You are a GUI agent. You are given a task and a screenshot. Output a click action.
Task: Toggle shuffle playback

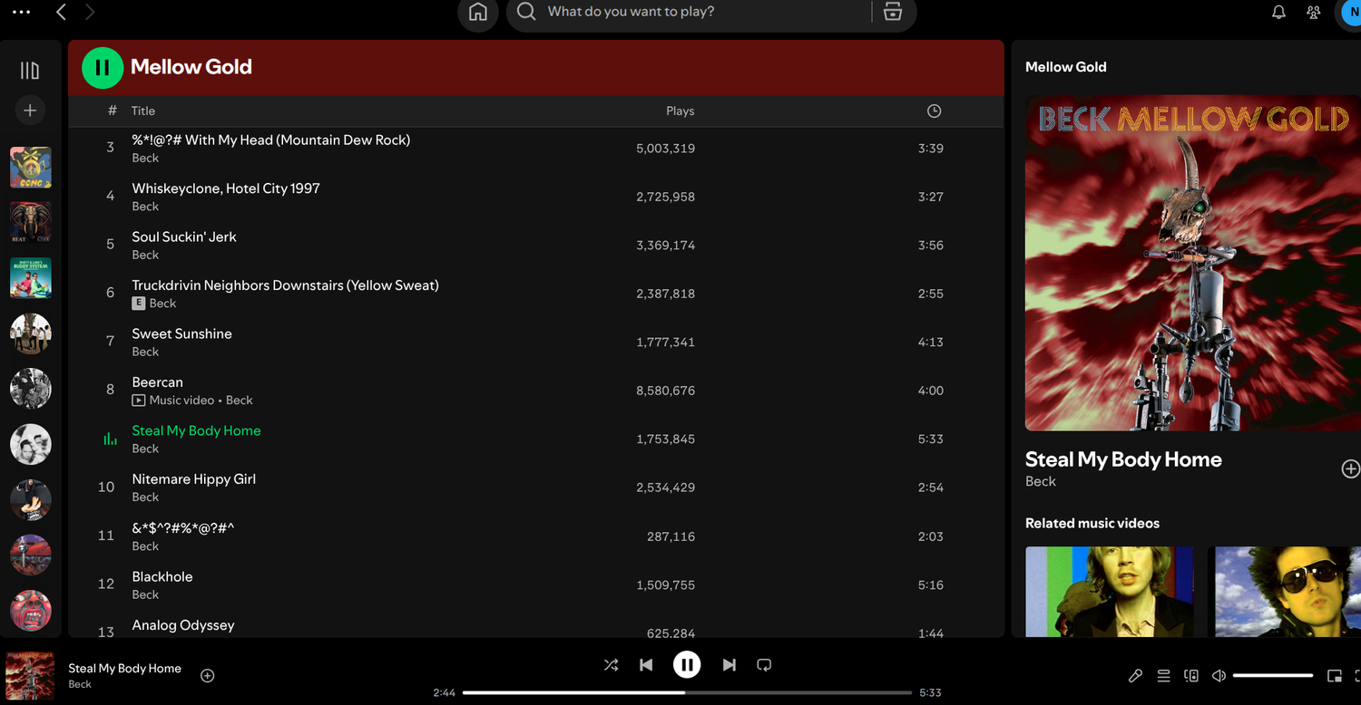pos(611,664)
